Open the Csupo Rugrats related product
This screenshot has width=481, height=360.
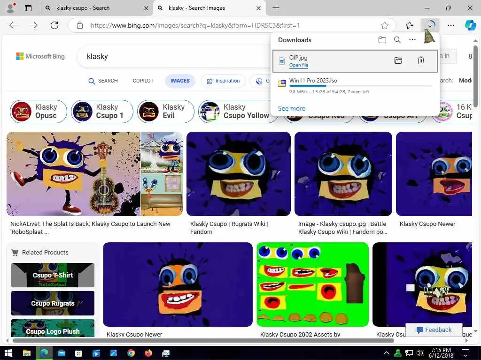(53, 303)
